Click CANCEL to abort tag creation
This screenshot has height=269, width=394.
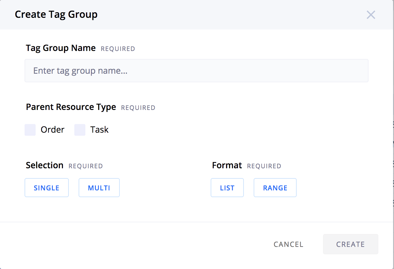(x=288, y=244)
